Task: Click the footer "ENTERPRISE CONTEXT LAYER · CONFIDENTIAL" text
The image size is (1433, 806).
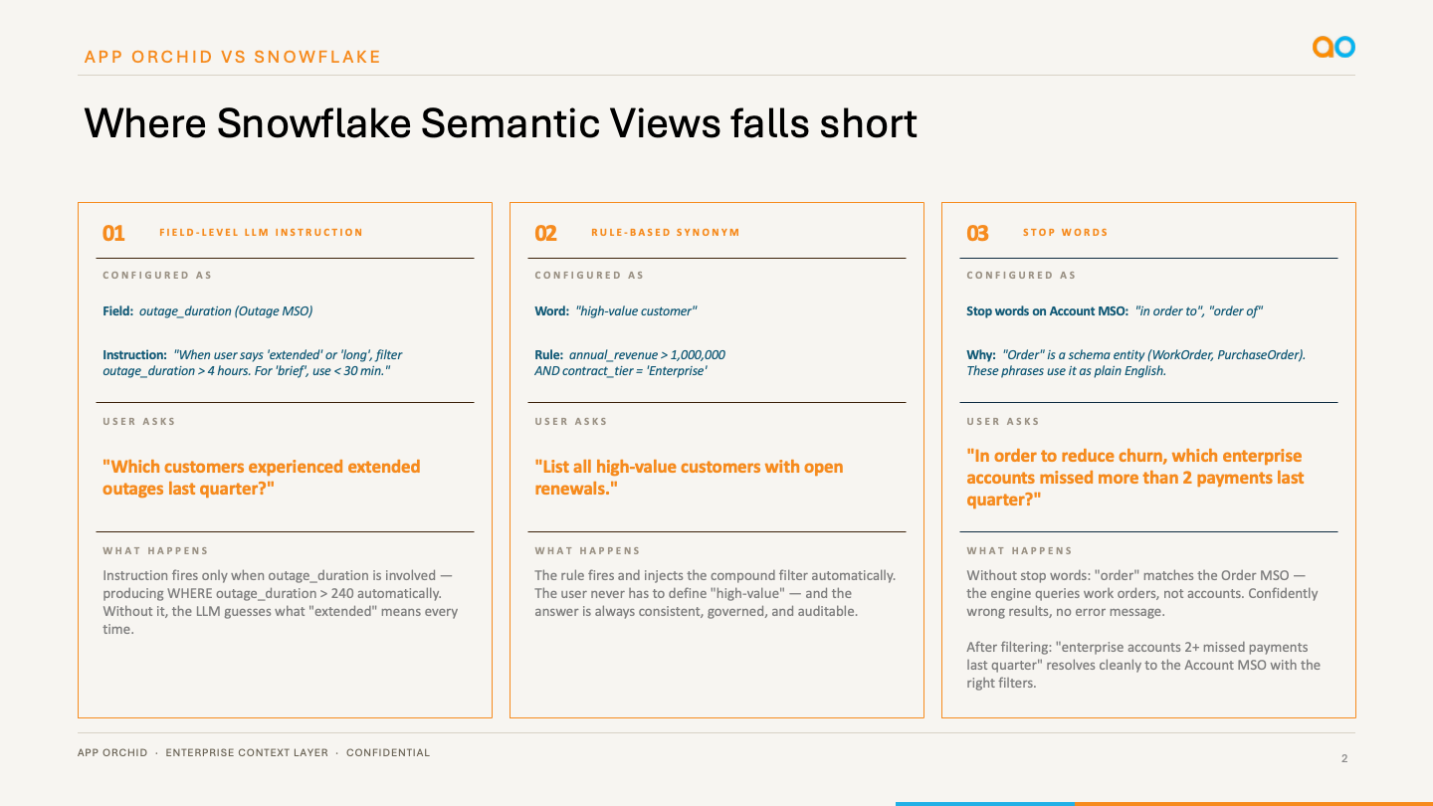Action: [298, 753]
